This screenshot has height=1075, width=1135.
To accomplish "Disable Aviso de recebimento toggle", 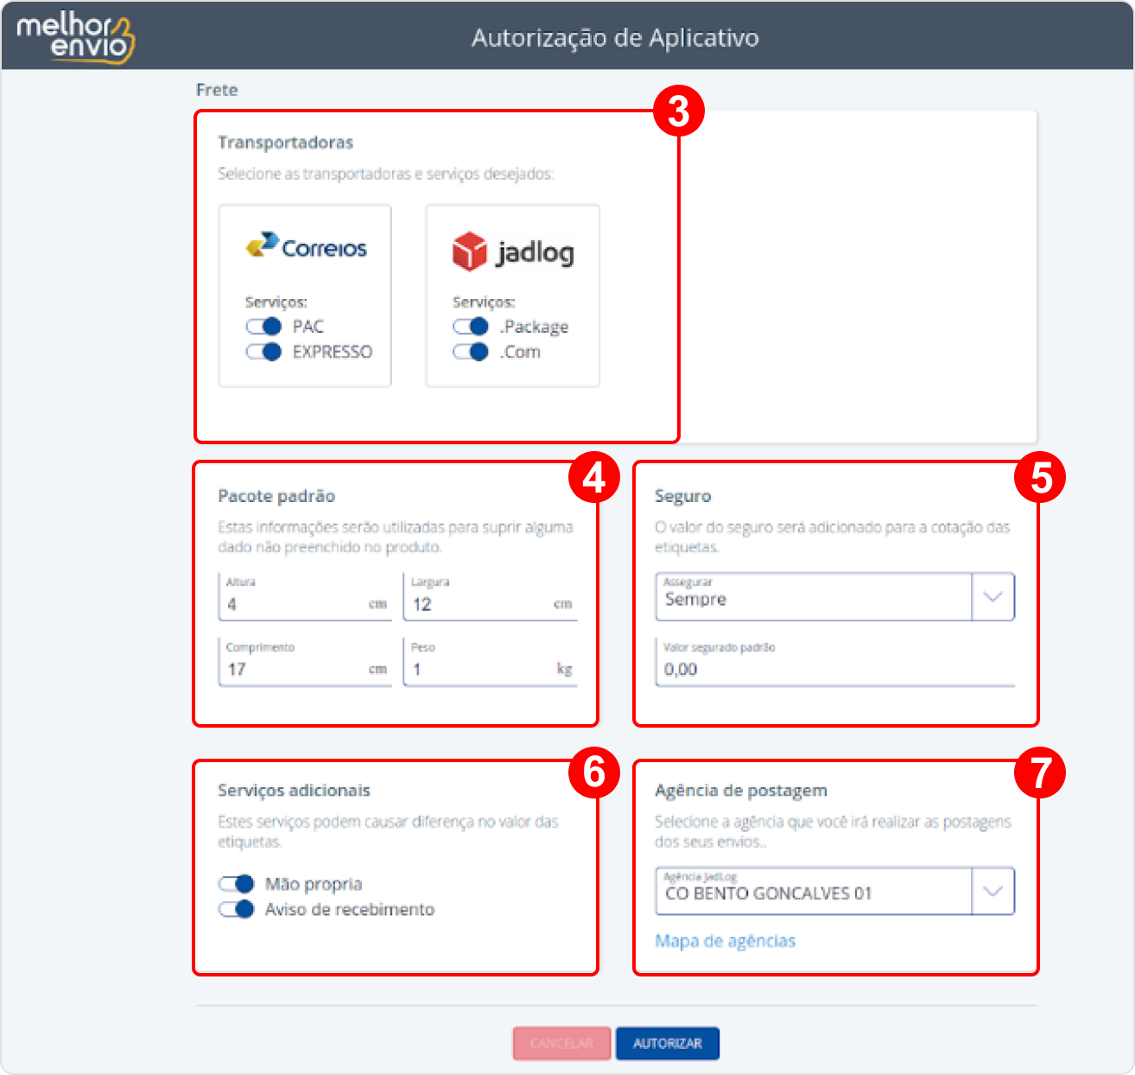I will tap(236, 909).
